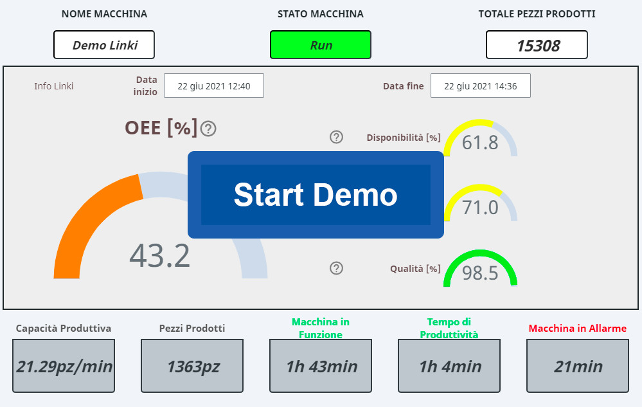Click the Tempo di Produttività label
This screenshot has height=407, width=642.
(x=449, y=329)
